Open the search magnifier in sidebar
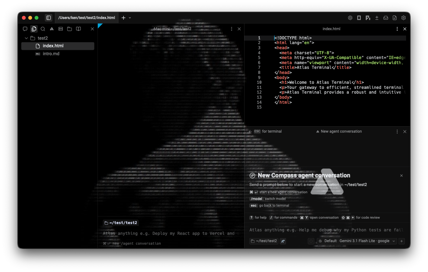 [43, 29]
